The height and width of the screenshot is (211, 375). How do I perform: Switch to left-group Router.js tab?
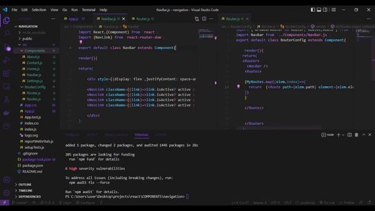(143, 19)
